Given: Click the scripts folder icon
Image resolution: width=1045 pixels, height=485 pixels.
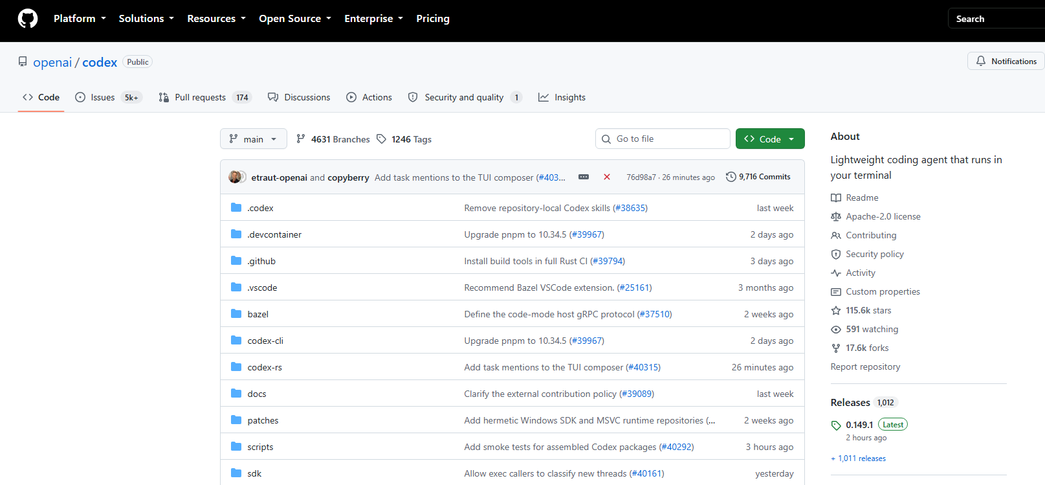Looking at the screenshot, I should click(236, 447).
